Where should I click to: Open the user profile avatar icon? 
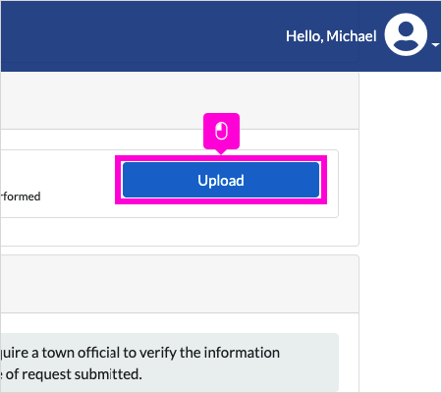point(406,34)
